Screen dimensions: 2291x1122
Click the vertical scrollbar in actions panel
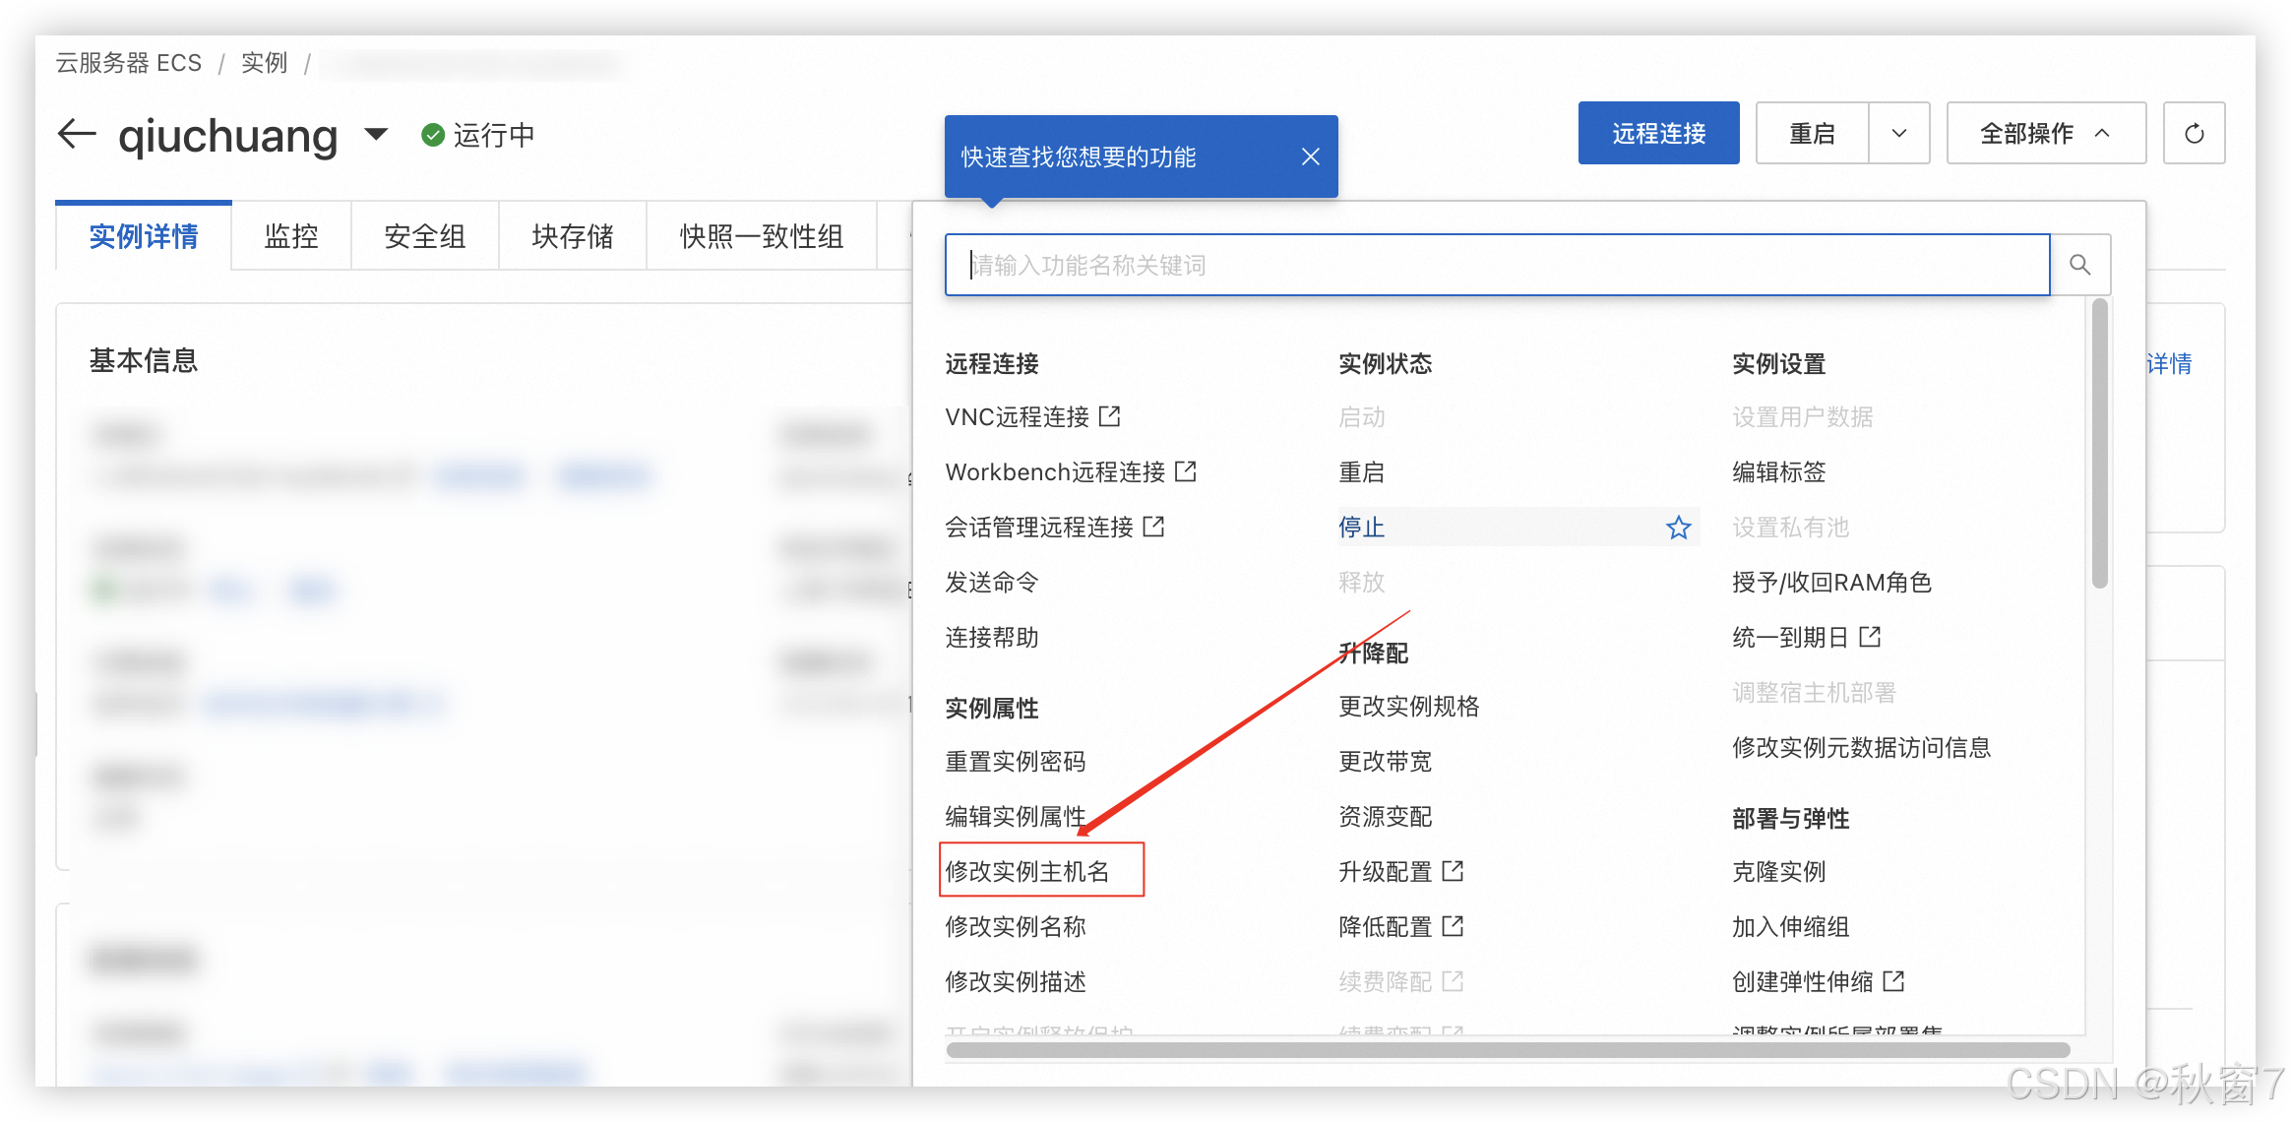(x=2099, y=443)
